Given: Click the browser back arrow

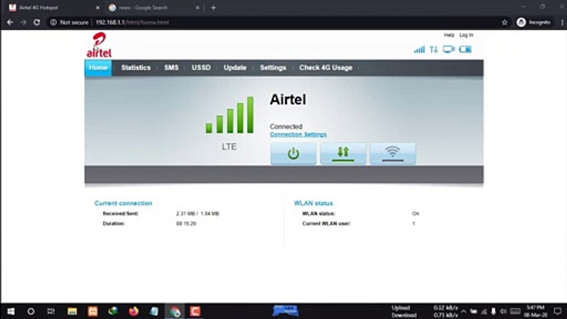Looking at the screenshot, I should [10, 22].
